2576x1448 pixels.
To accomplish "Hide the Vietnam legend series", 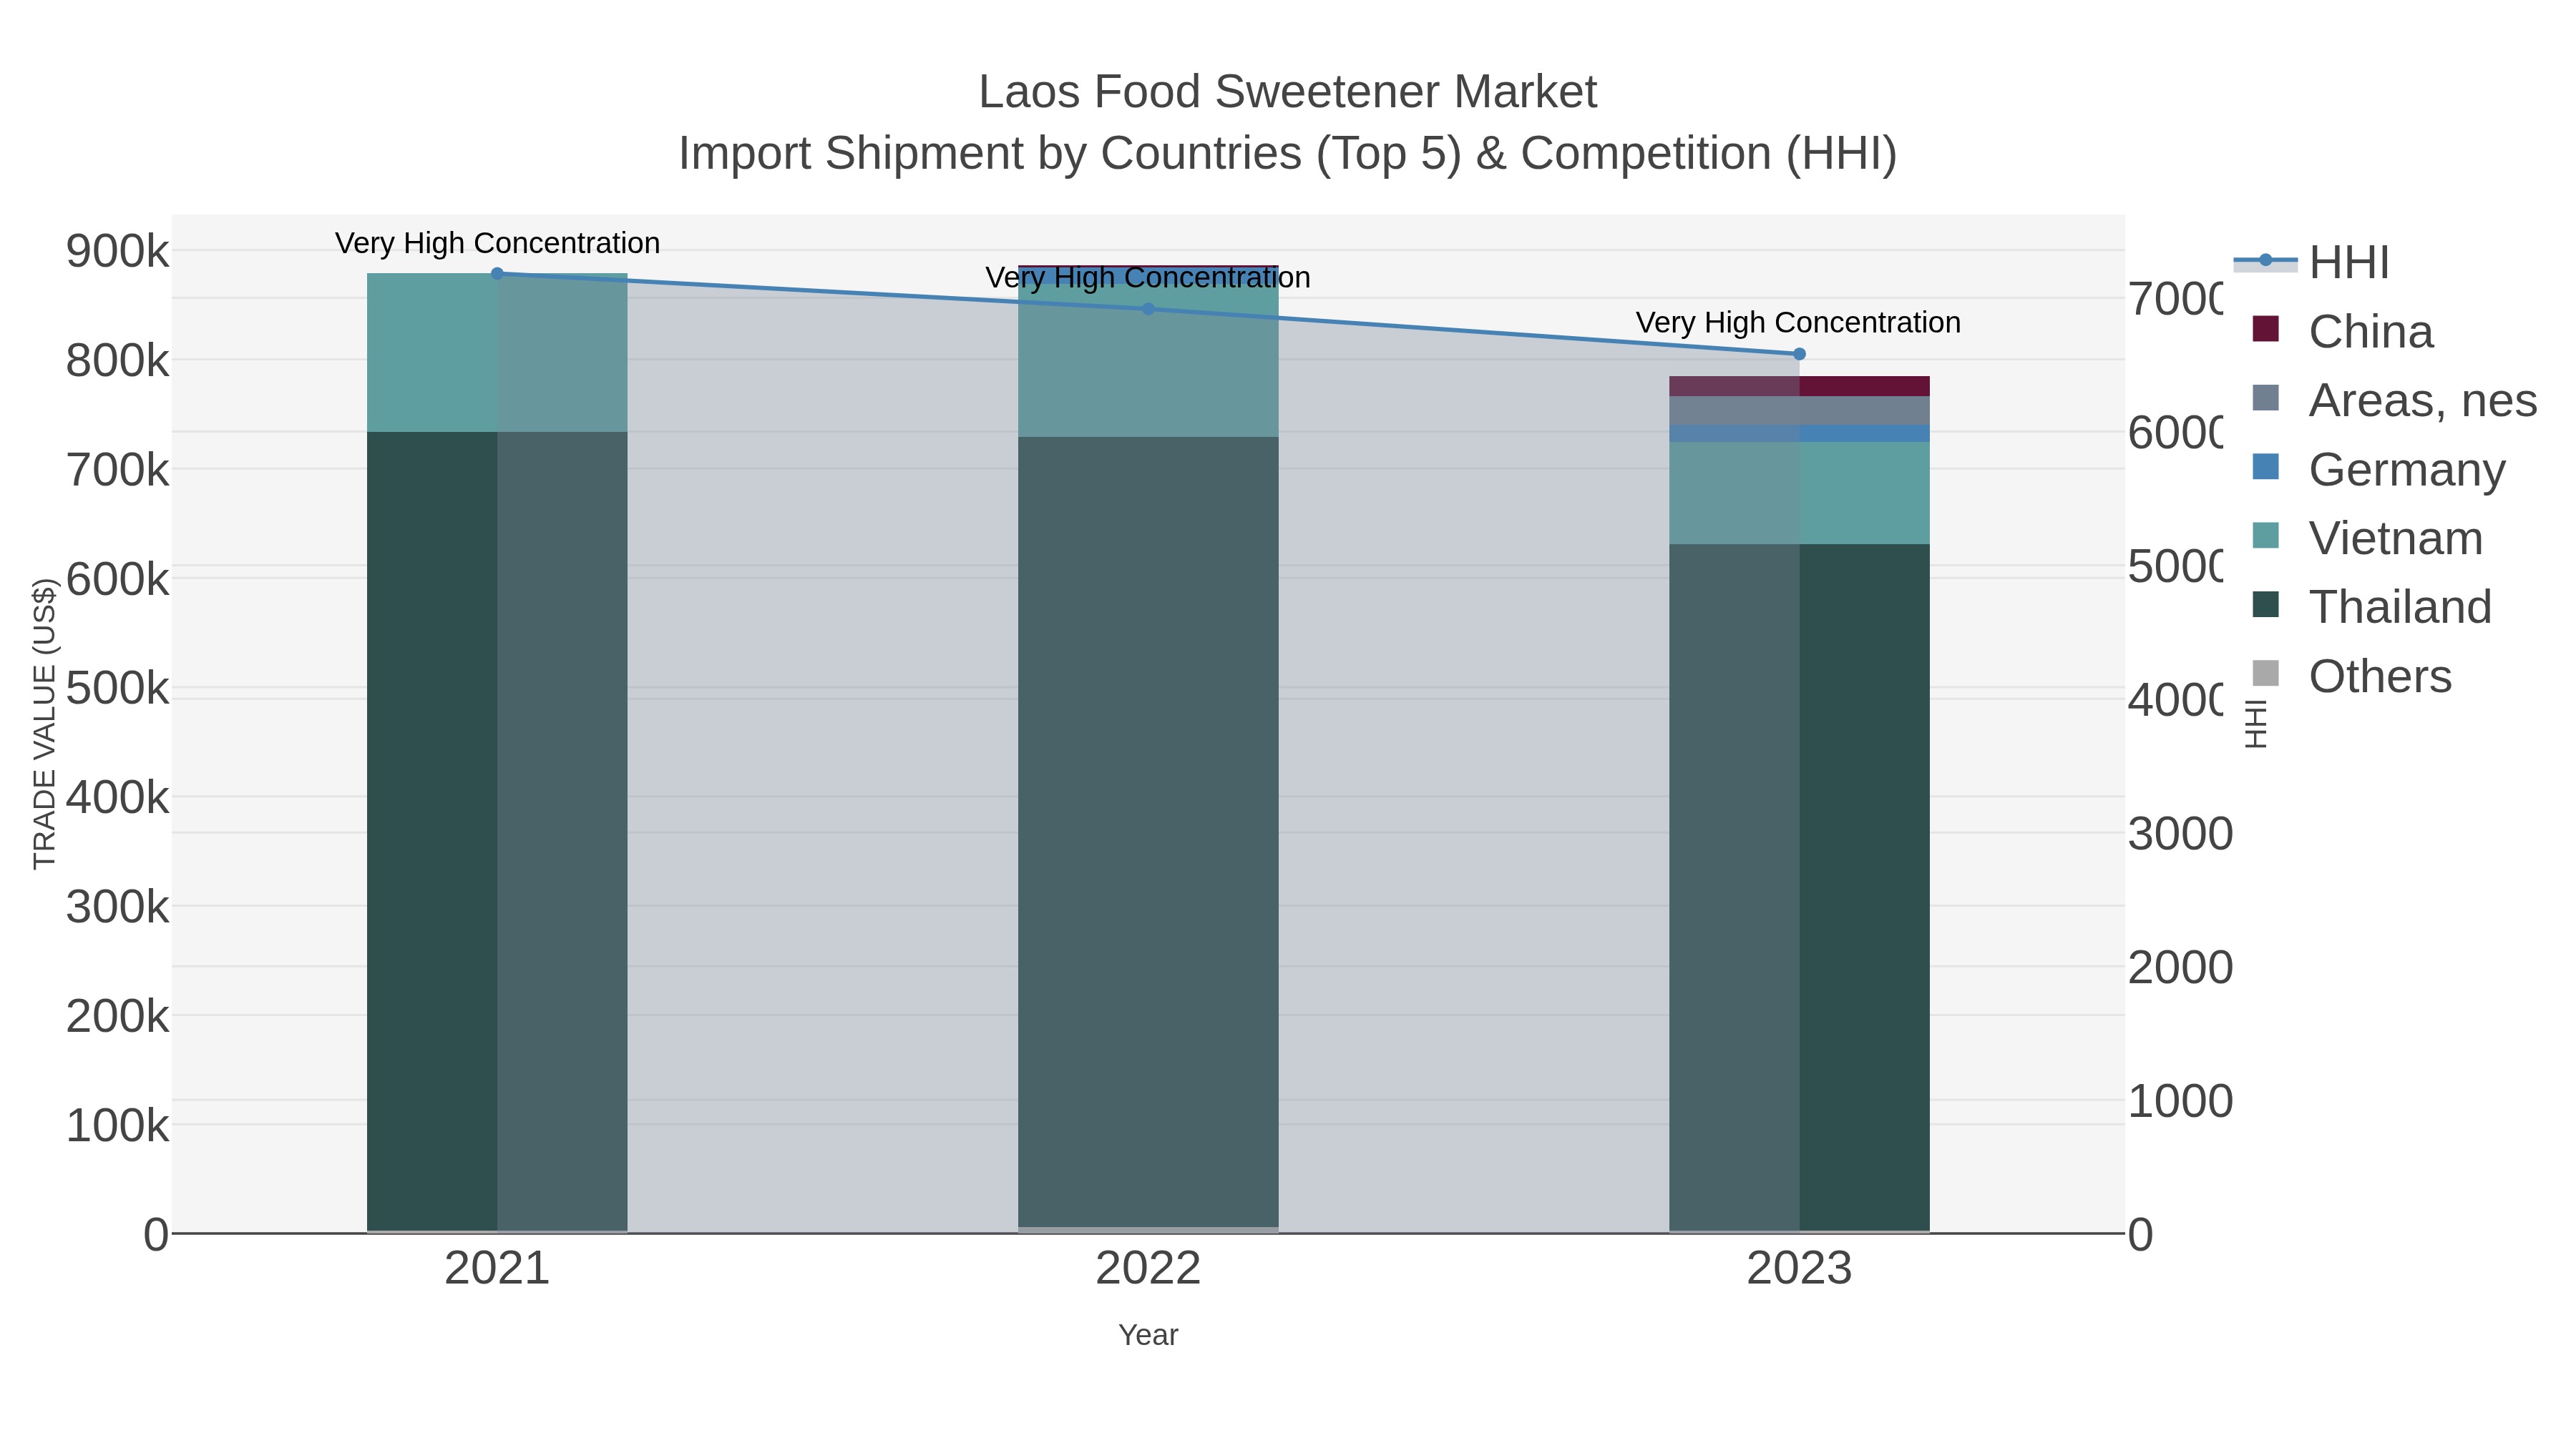I will [2367, 538].
